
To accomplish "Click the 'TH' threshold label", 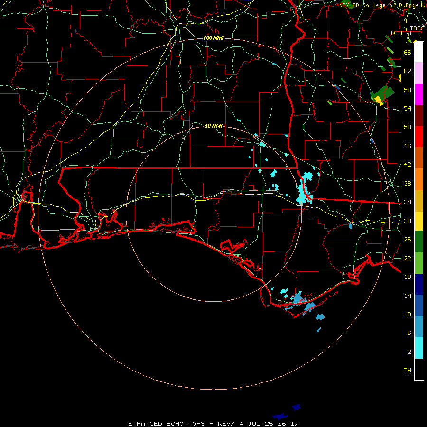I will pos(408,371).
